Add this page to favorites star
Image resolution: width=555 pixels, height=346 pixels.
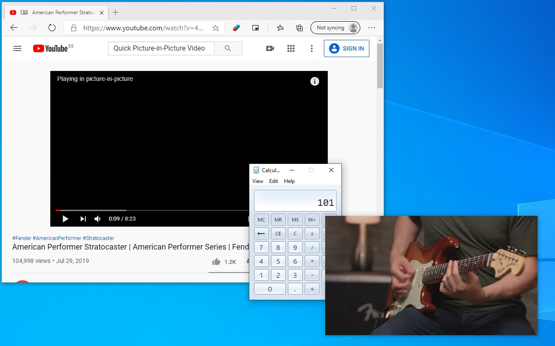(215, 28)
